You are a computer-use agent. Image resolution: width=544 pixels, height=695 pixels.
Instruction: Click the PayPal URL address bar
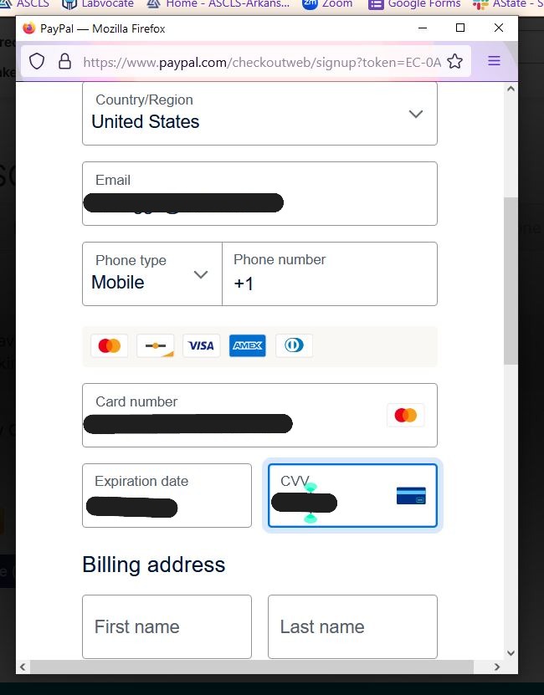coord(259,61)
